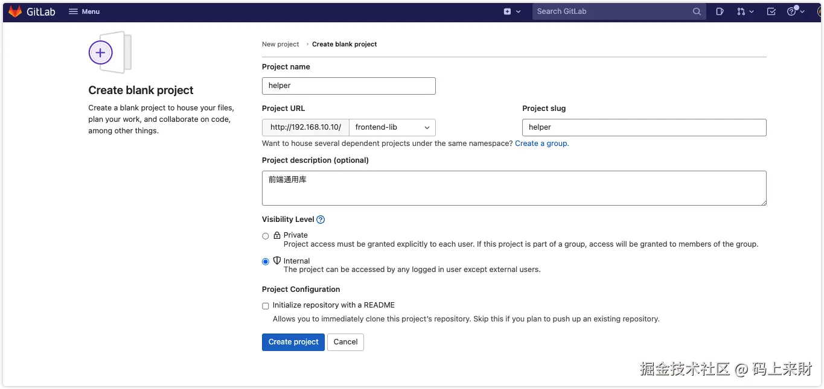This screenshot has width=824, height=389.
Task: Click the Create project button
Action: point(293,342)
